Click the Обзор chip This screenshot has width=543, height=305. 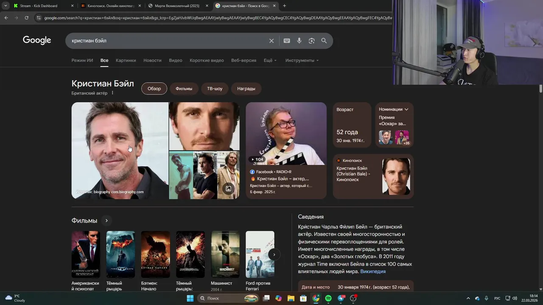(x=154, y=89)
